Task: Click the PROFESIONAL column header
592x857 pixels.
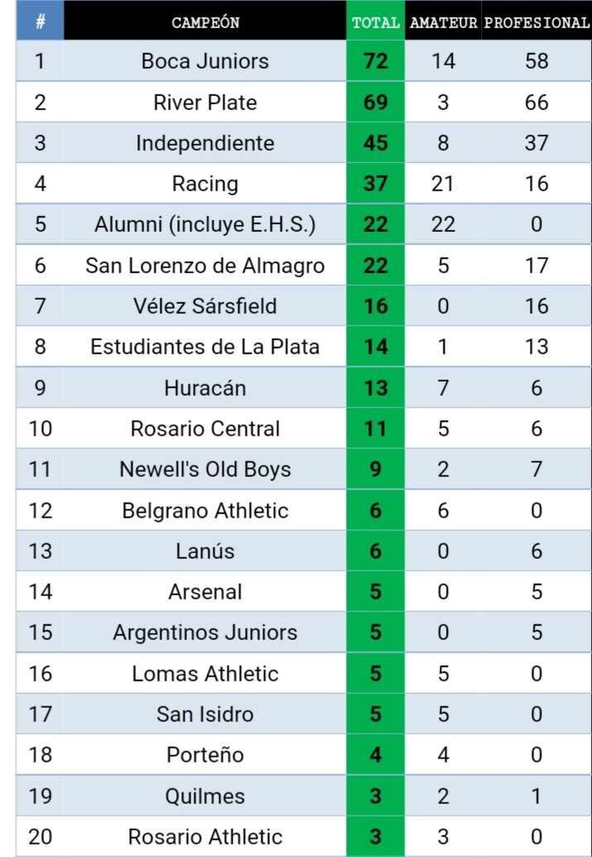Action: click(x=537, y=22)
